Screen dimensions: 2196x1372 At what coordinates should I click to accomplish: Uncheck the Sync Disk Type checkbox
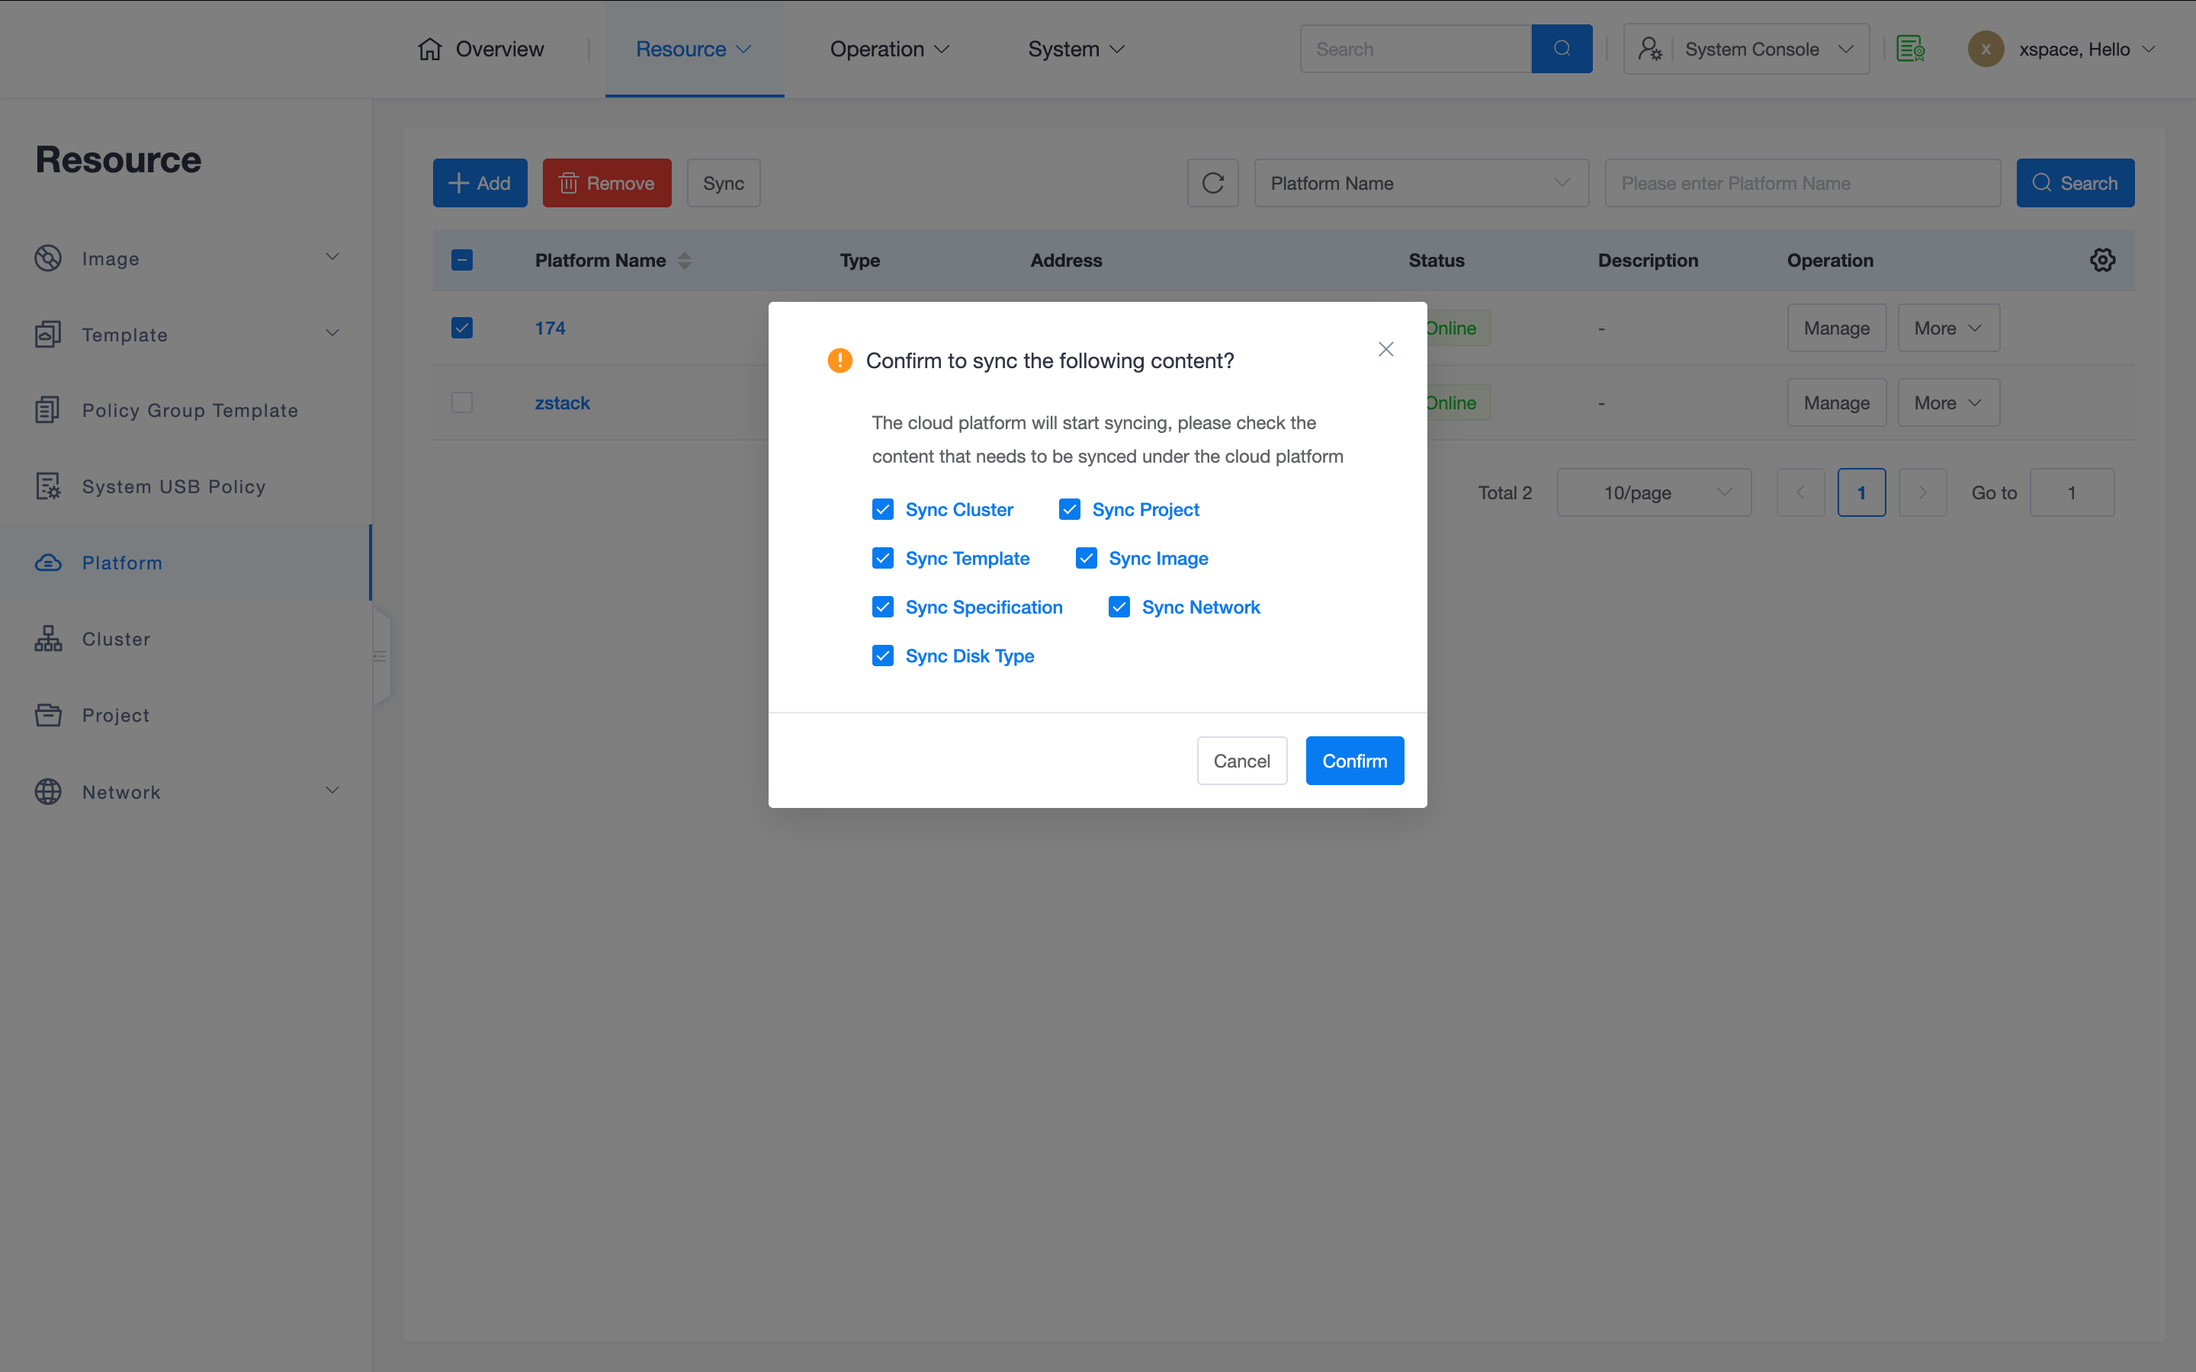click(883, 656)
